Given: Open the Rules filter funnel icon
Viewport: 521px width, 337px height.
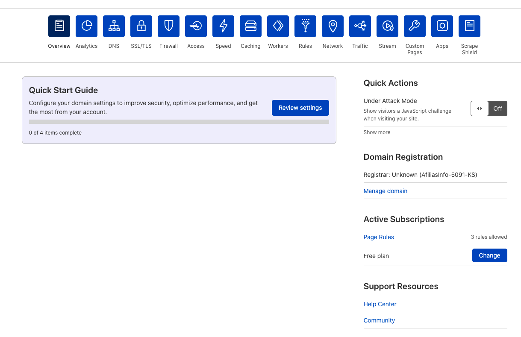Looking at the screenshot, I should pyautogui.click(x=305, y=26).
